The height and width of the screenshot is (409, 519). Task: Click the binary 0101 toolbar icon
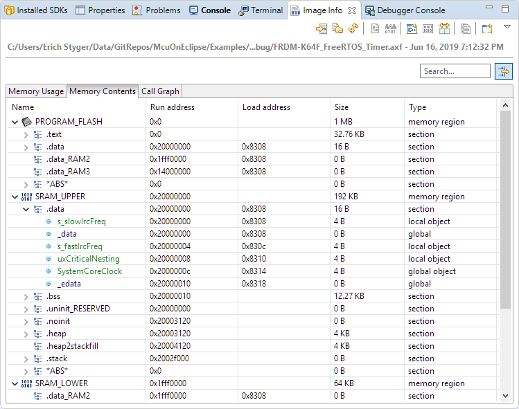[x=428, y=29]
